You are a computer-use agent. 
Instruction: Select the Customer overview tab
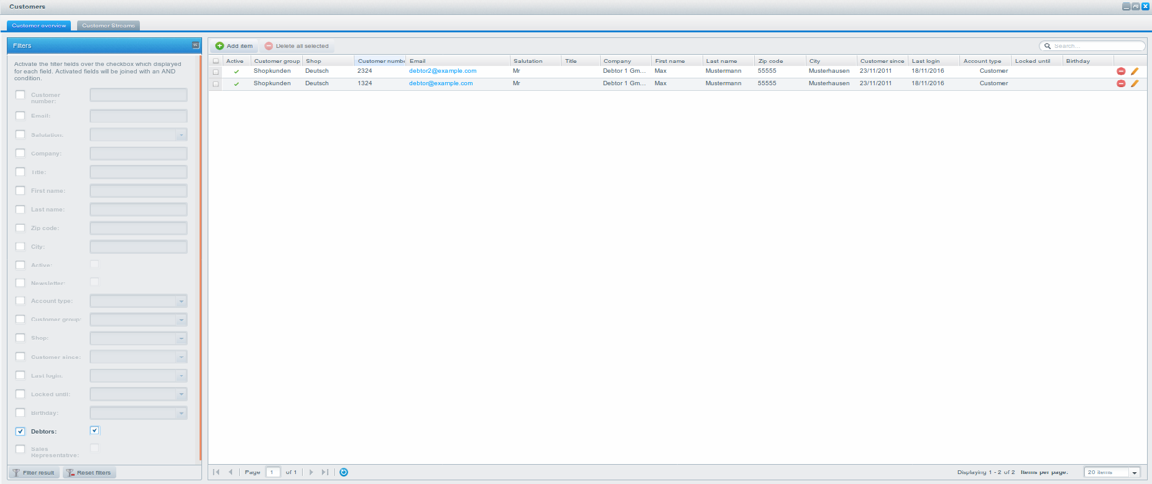[x=39, y=26]
